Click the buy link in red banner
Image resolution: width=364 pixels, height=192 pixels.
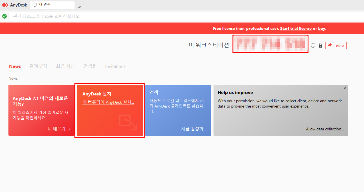(322, 28)
